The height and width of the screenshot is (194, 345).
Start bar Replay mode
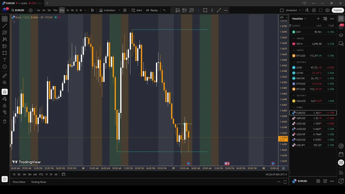(152, 10)
